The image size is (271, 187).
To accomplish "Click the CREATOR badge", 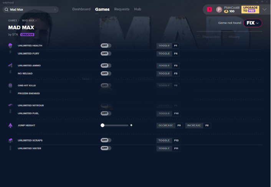I will [x=27, y=34].
